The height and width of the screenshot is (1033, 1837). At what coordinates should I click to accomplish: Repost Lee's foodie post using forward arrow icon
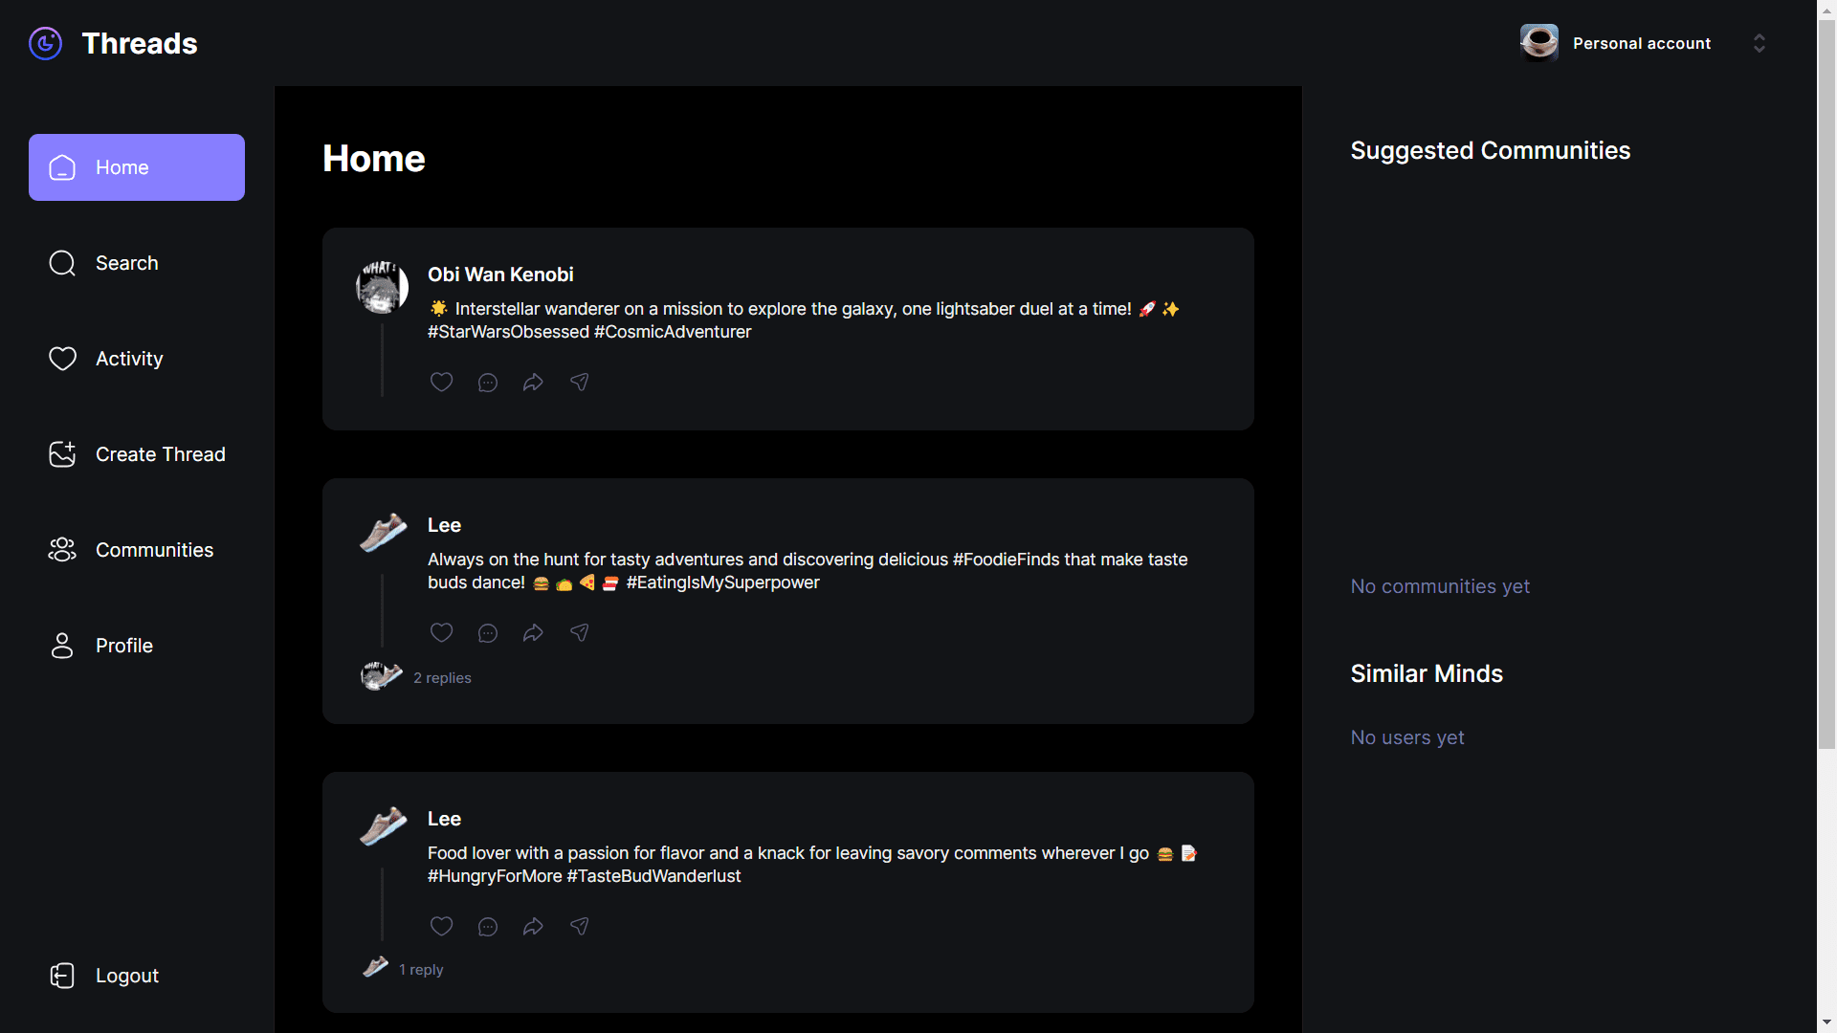coord(533,632)
